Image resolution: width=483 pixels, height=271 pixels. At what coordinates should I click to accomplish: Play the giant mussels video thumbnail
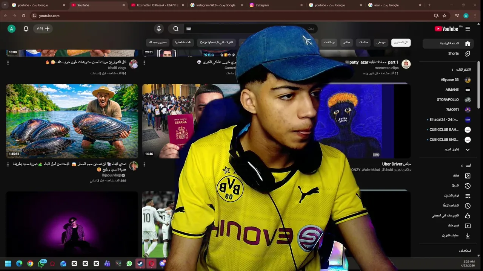pos(72,121)
